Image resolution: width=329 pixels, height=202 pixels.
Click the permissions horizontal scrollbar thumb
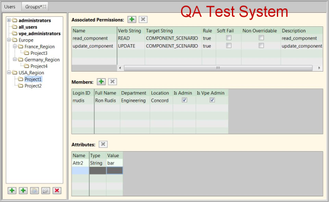(x=218, y=68)
